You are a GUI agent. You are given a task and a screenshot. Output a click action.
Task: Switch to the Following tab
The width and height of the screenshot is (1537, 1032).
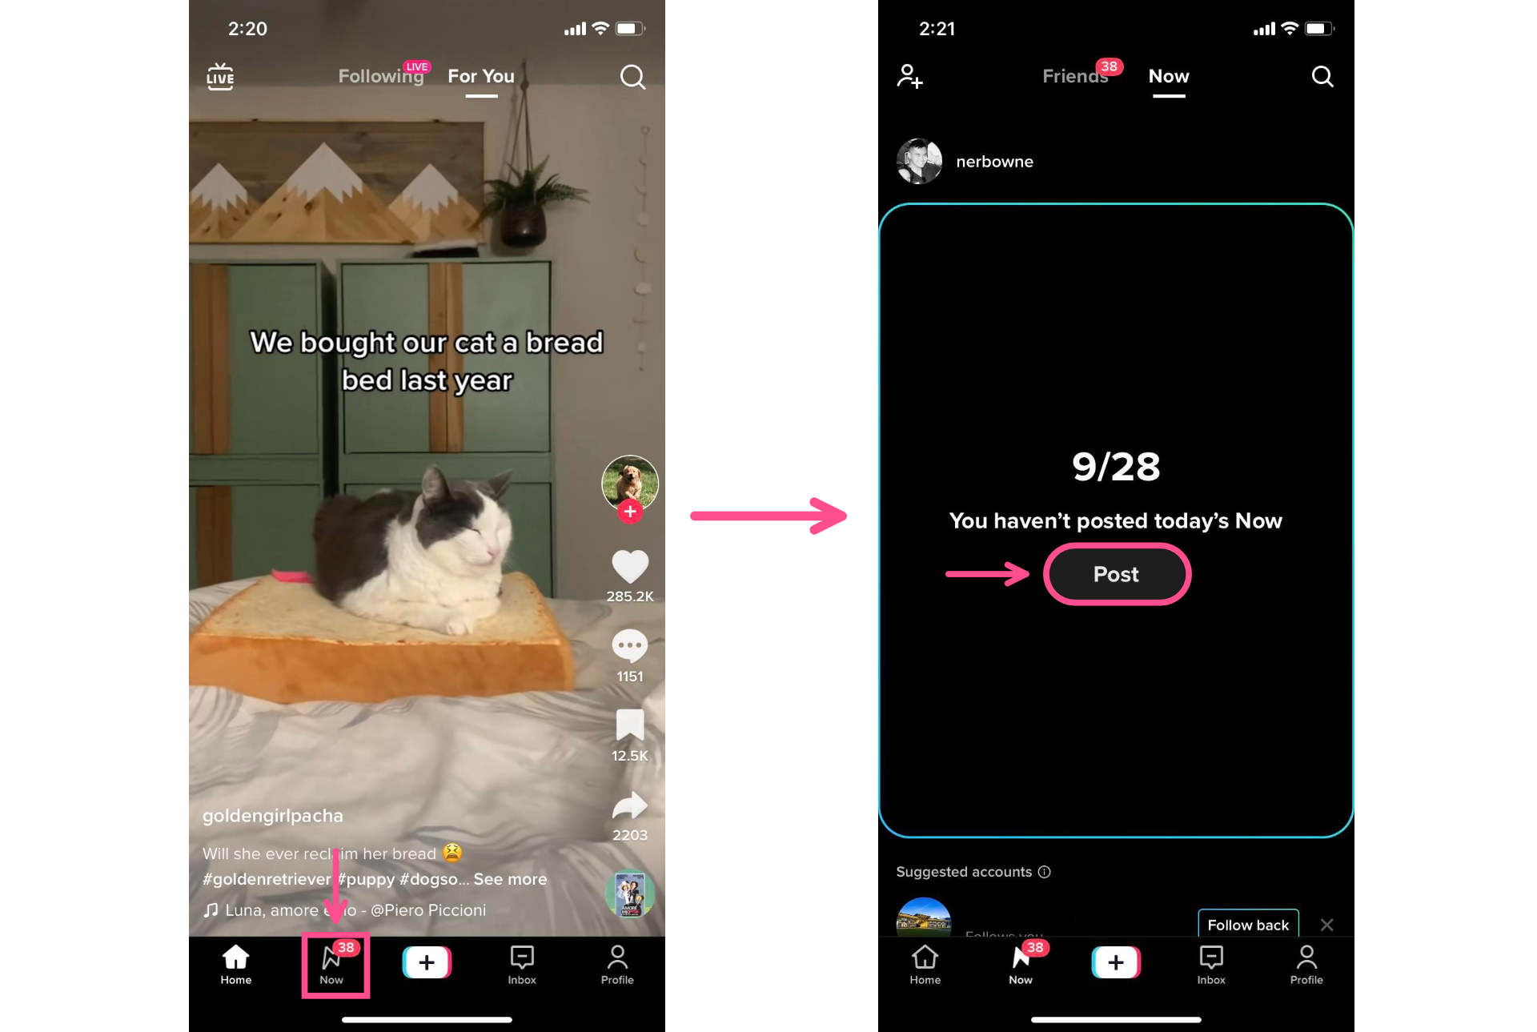click(381, 75)
